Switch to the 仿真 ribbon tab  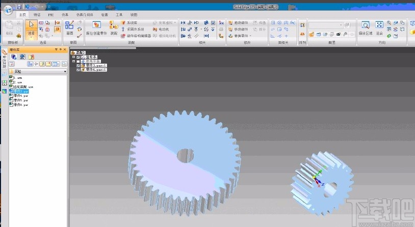[65, 15]
